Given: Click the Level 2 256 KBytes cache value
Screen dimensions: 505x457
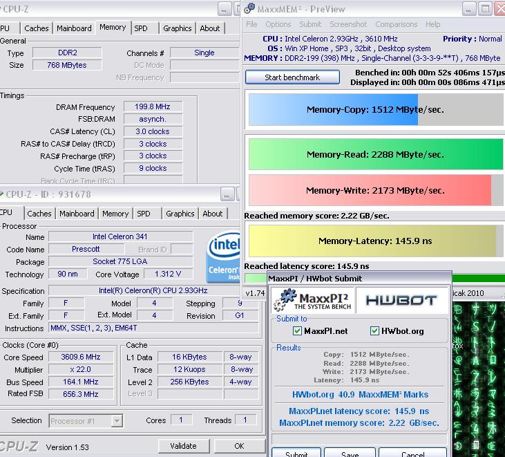Looking at the screenshot, I should (190, 382).
